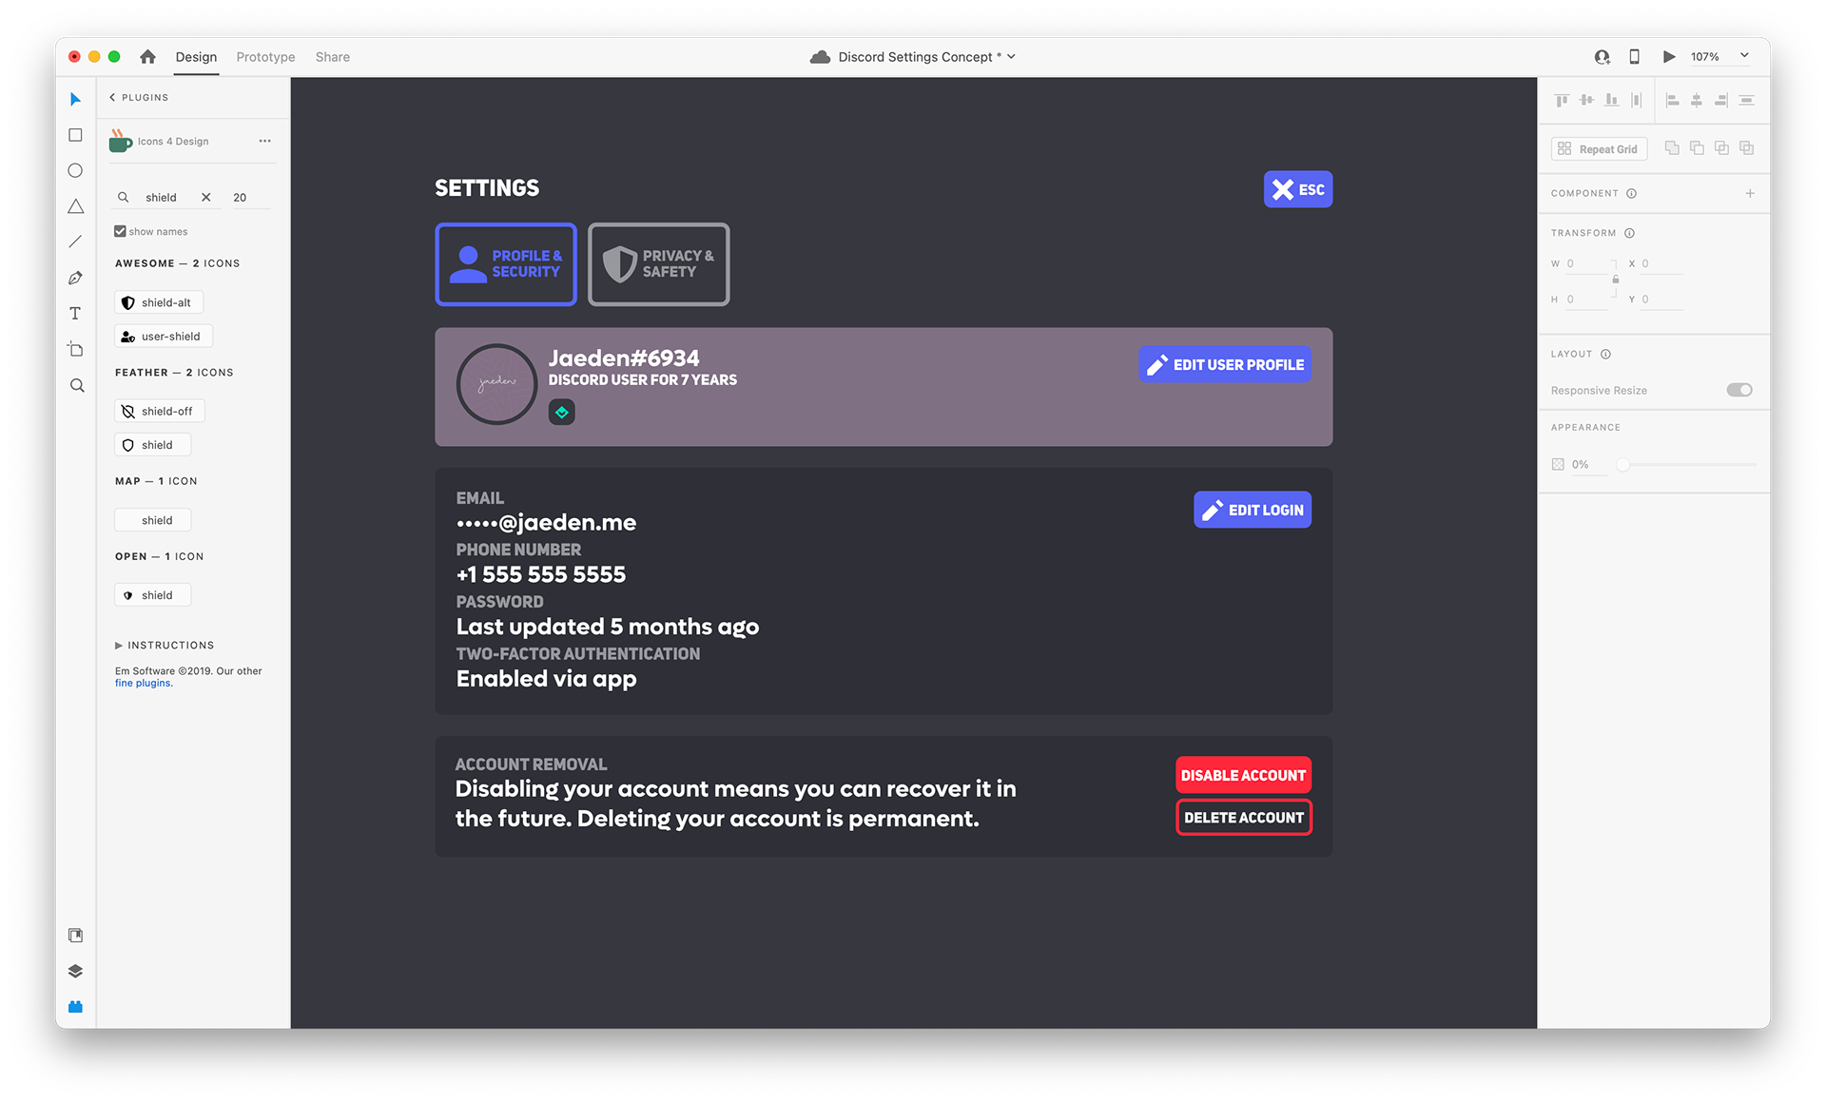The width and height of the screenshot is (1826, 1102).
Task: Open the Plugins panel icon
Action: 75,1007
